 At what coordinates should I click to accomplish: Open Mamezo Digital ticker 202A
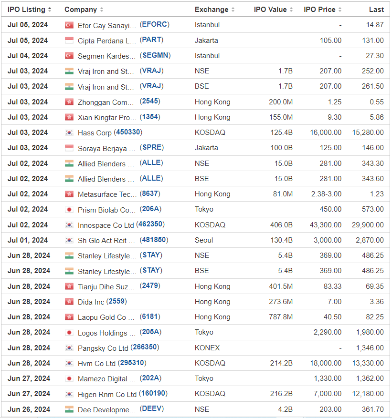click(x=150, y=378)
